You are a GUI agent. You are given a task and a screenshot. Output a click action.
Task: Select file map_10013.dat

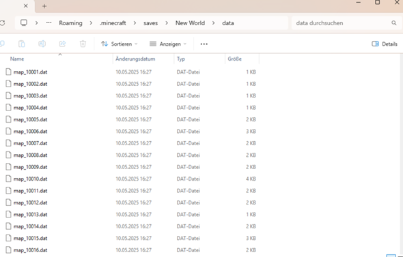(30, 215)
